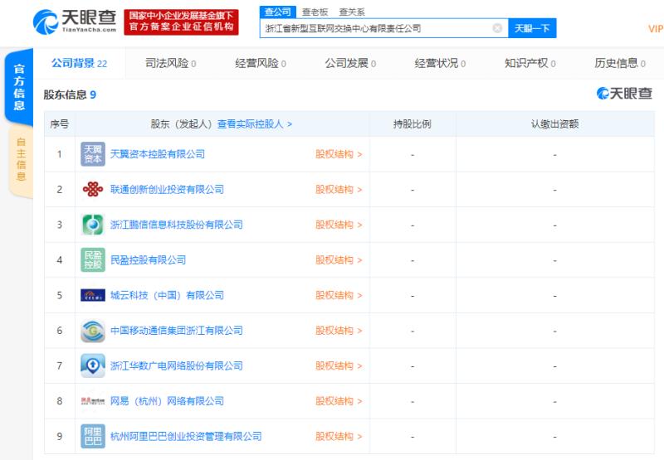Click 查看实际控股人 link
This screenshot has width=664, height=460.
(x=255, y=123)
